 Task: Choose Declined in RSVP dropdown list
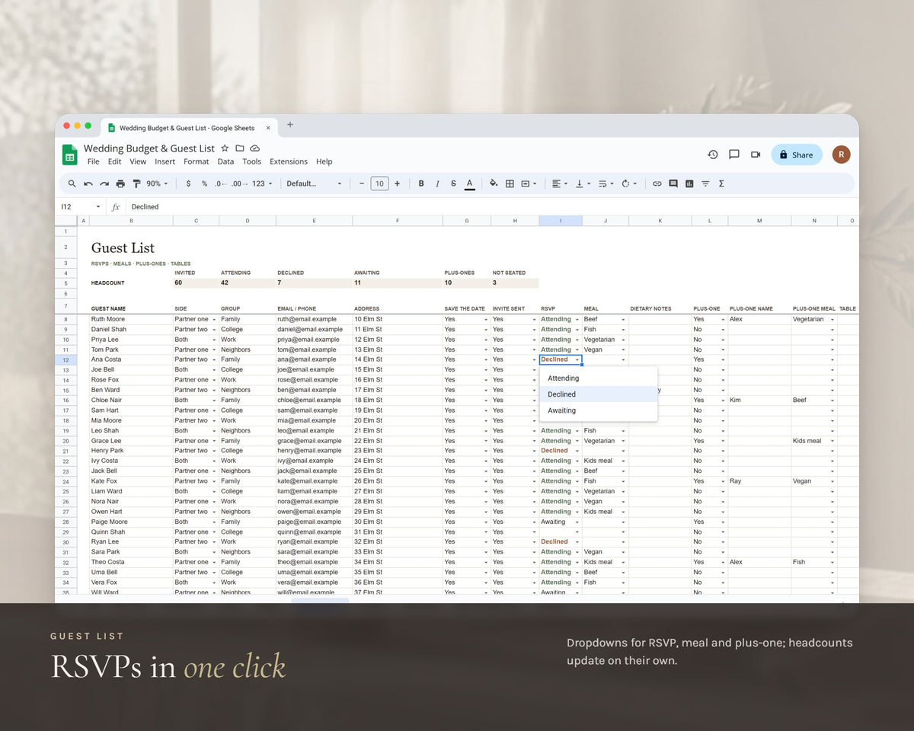click(598, 394)
